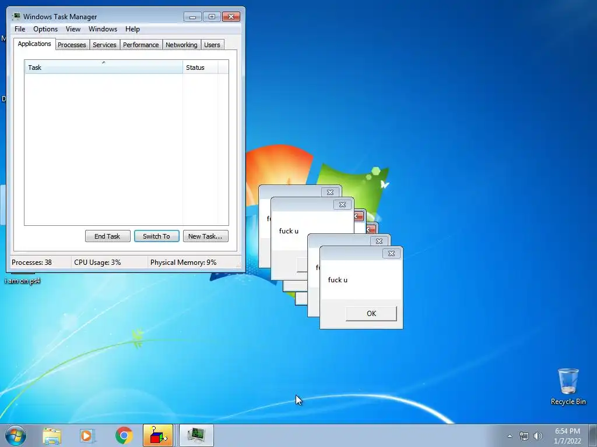Click the Task Manager taskbar button
This screenshot has height=447, width=597.
pos(196,435)
